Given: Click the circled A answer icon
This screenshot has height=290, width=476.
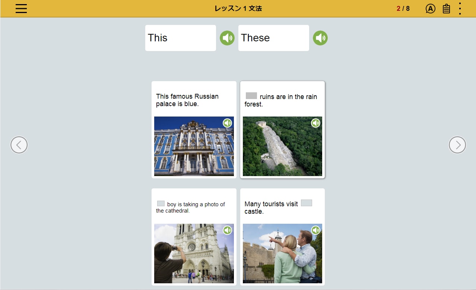Looking at the screenshot, I should [430, 9].
